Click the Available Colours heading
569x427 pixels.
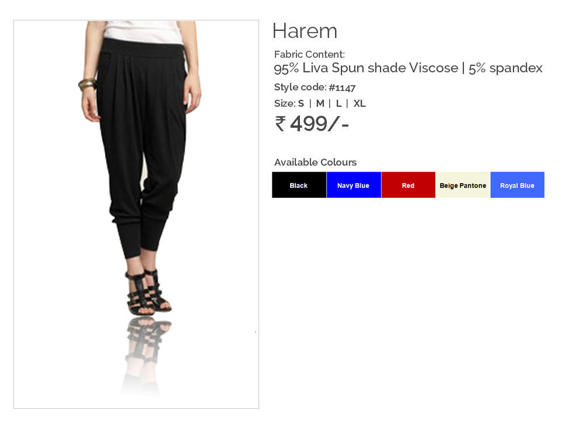[x=315, y=162]
